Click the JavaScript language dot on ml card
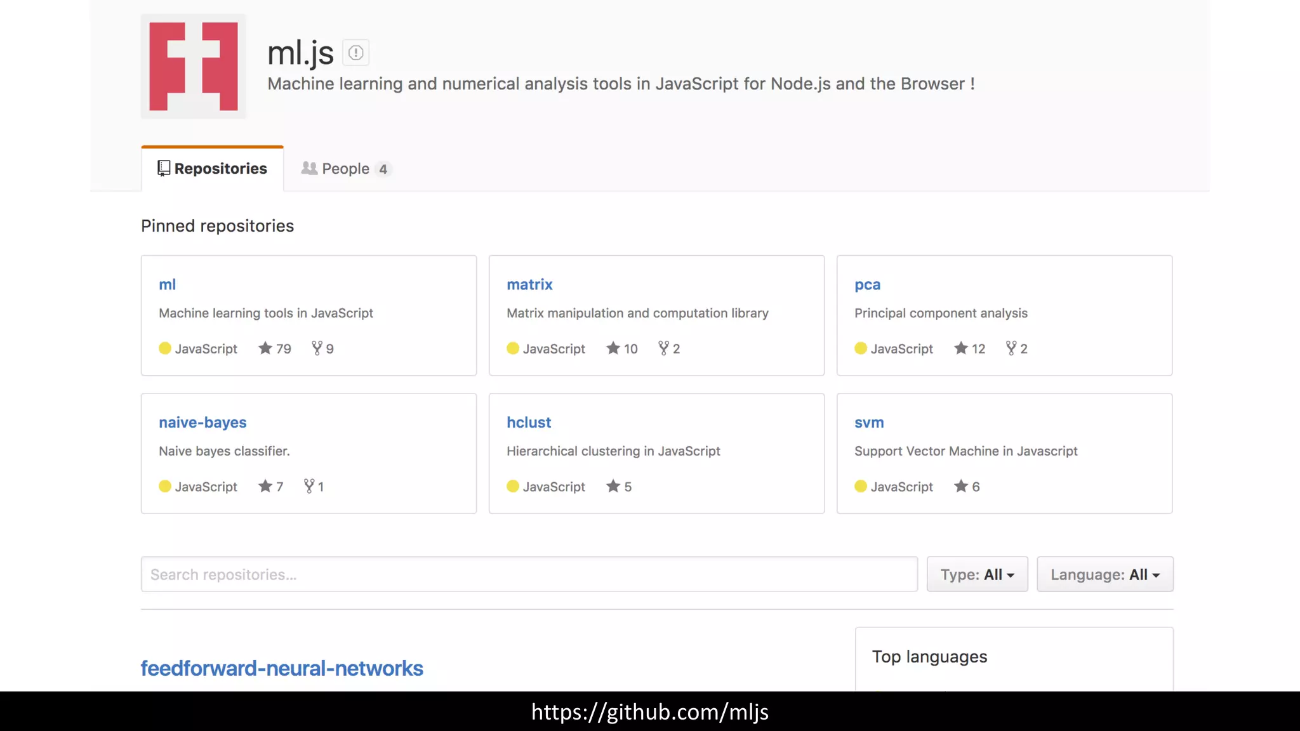Screen dimensions: 1300x731 coord(165,348)
